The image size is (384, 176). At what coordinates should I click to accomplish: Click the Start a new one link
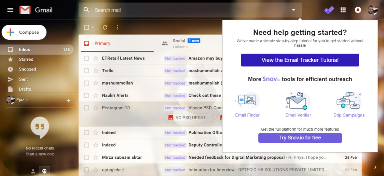pyautogui.click(x=40, y=154)
